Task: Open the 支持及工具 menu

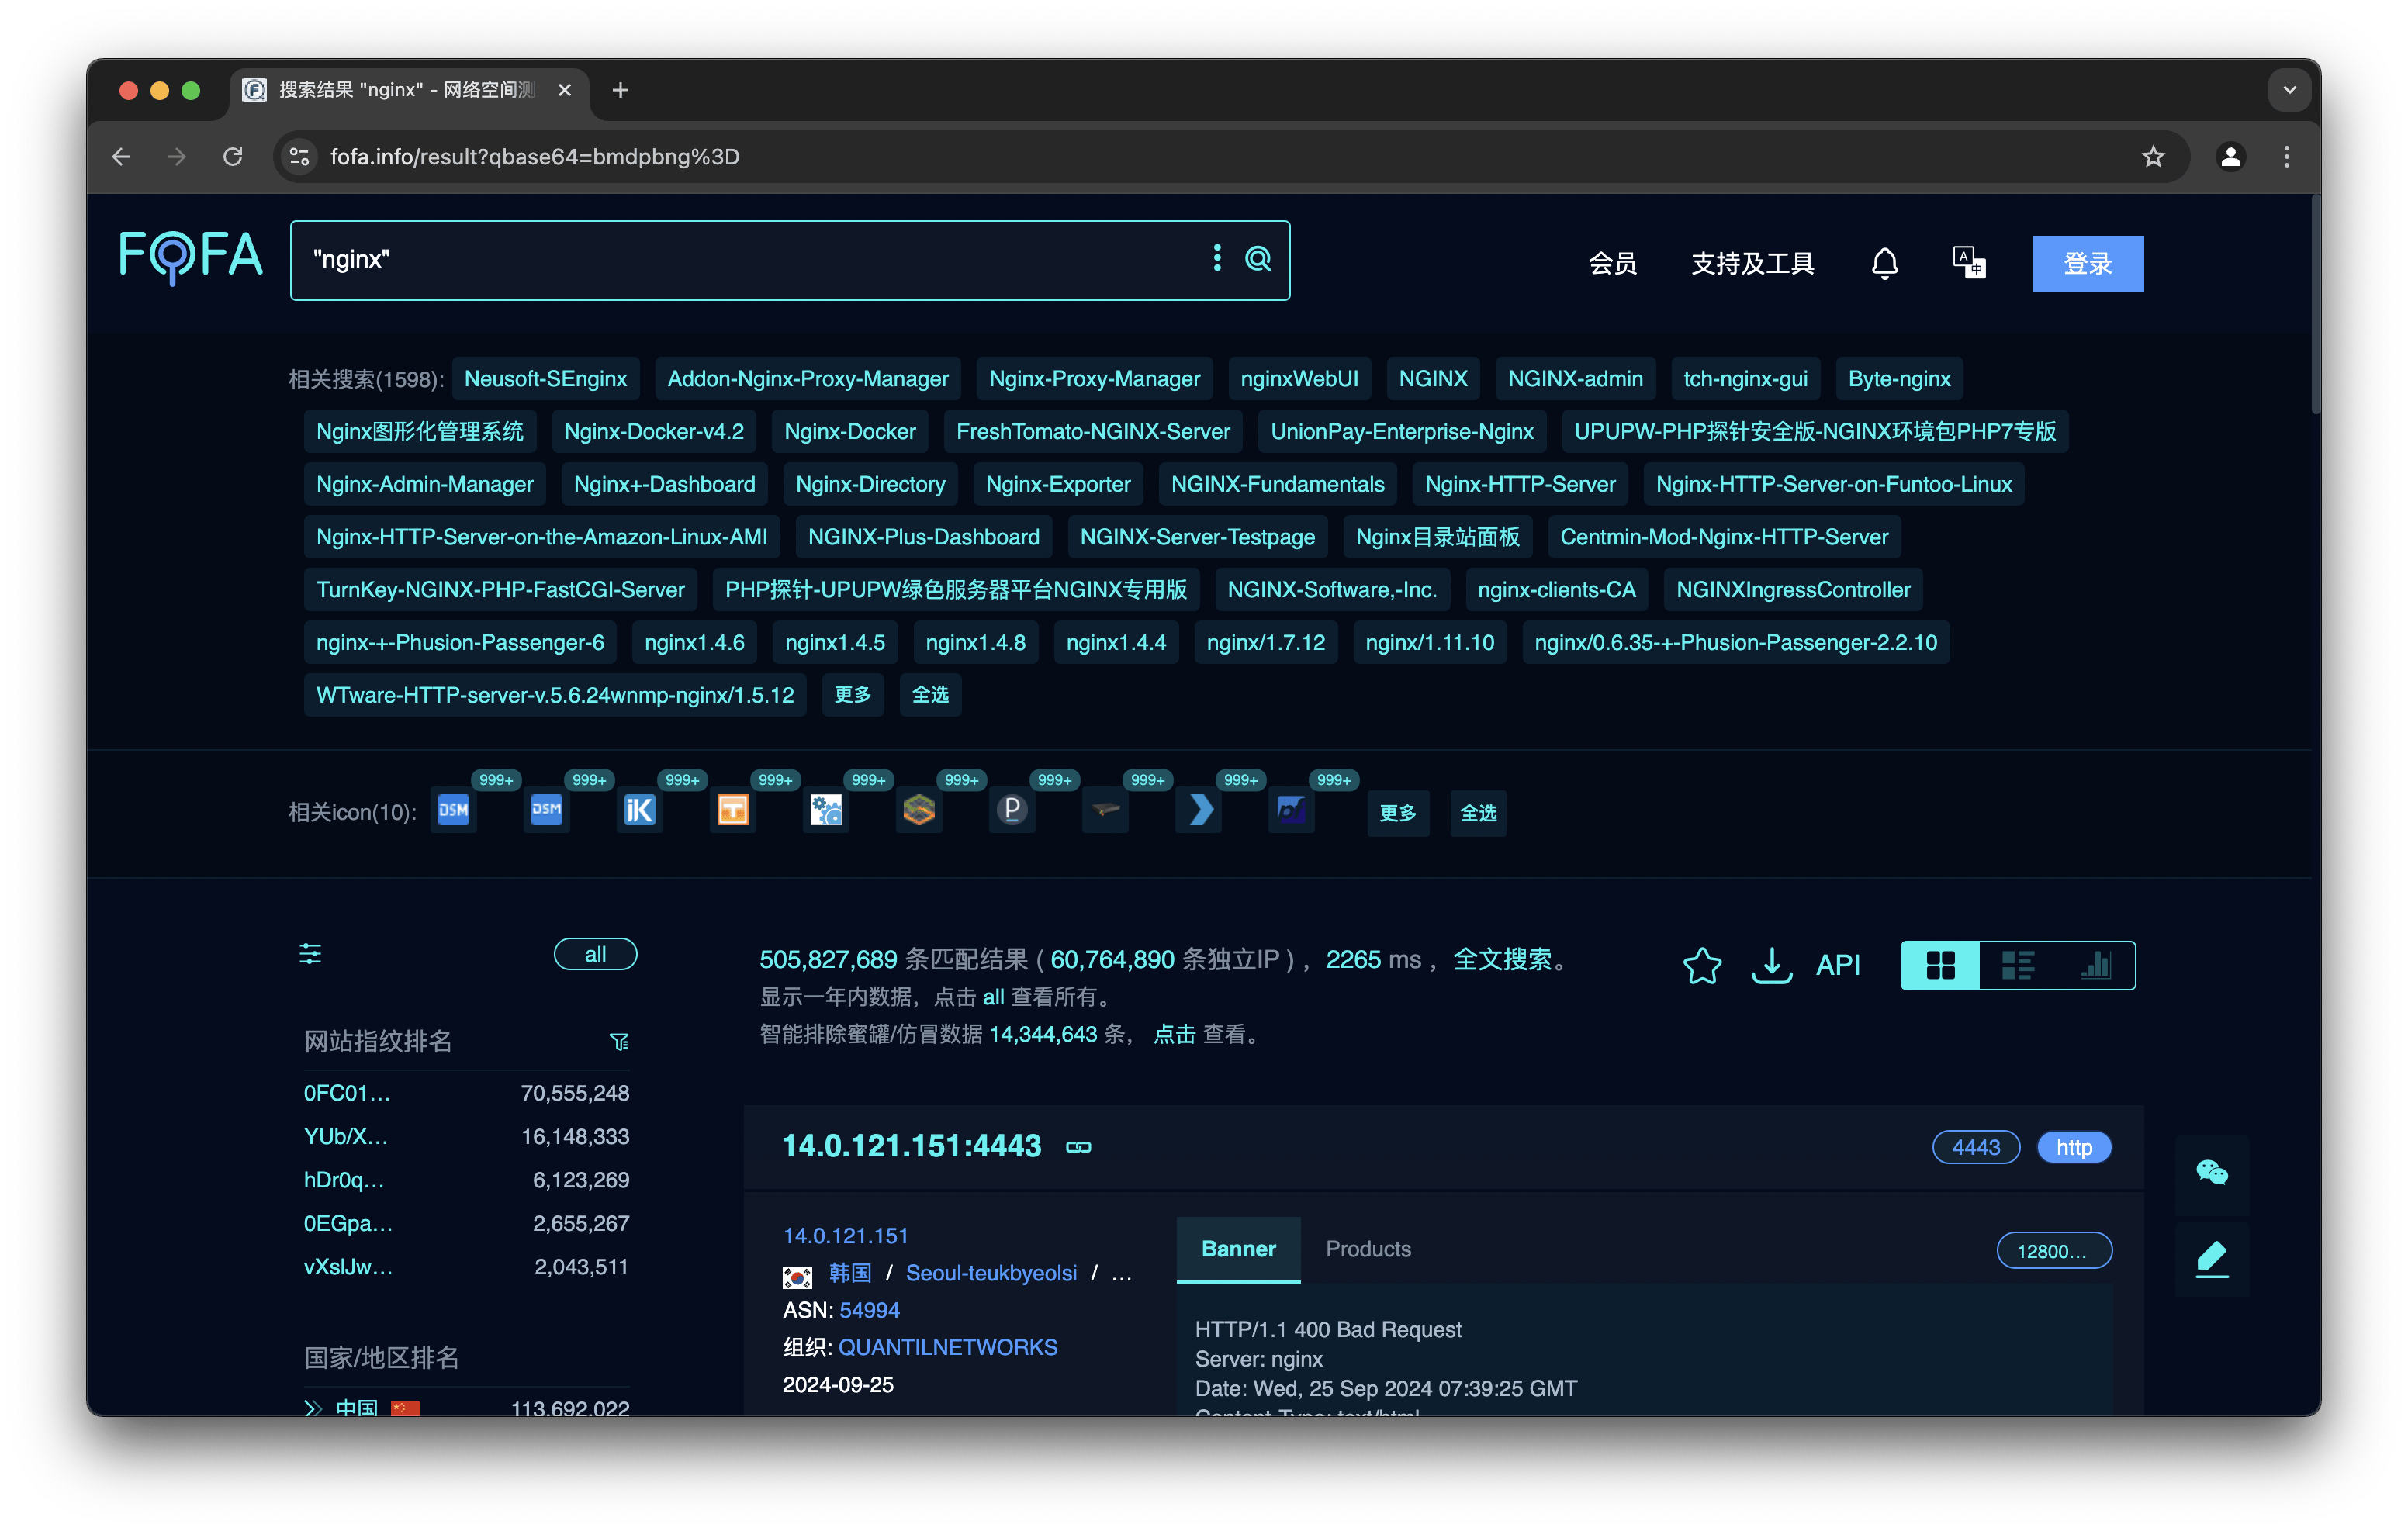Action: (x=1752, y=263)
